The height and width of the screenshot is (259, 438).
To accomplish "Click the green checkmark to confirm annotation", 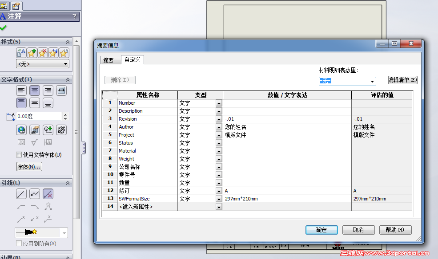I will 5,27.
